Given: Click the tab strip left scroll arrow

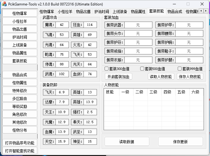Looking at the screenshot, I should (201, 11).
